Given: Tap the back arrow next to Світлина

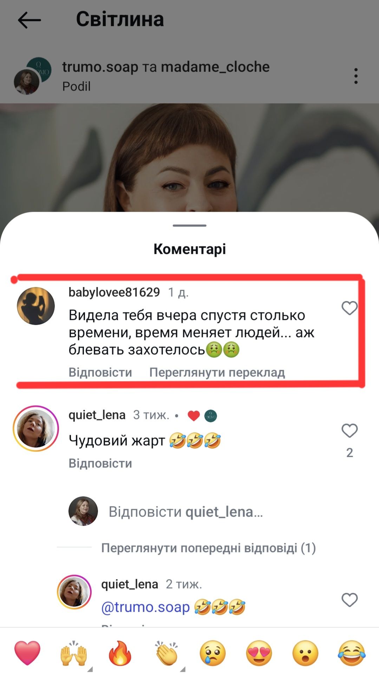Looking at the screenshot, I should pos(30,20).
